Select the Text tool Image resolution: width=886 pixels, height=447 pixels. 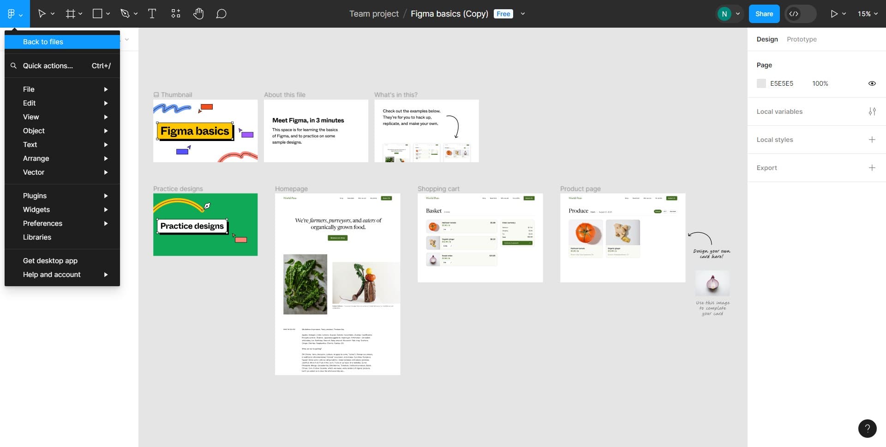point(152,13)
